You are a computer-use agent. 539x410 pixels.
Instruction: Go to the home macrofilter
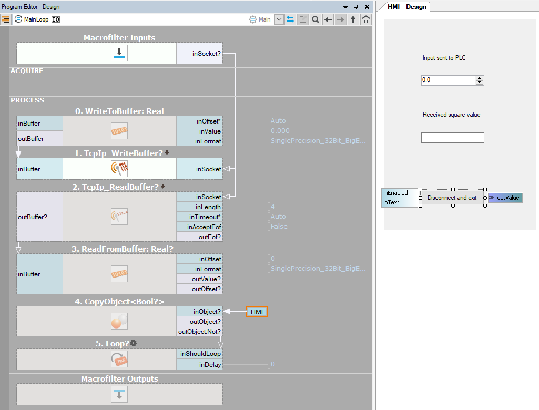click(366, 19)
